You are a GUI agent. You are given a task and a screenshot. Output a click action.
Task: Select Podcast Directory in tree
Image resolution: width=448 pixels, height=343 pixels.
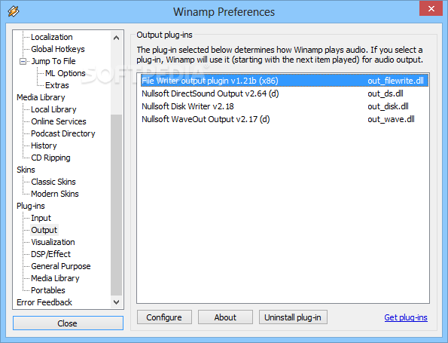(62, 133)
